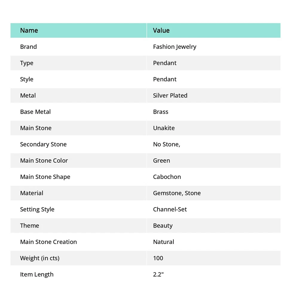This screenshot has width=287, height=287.
Task: Click the Silver Plated value
Action: click(170, 95)
